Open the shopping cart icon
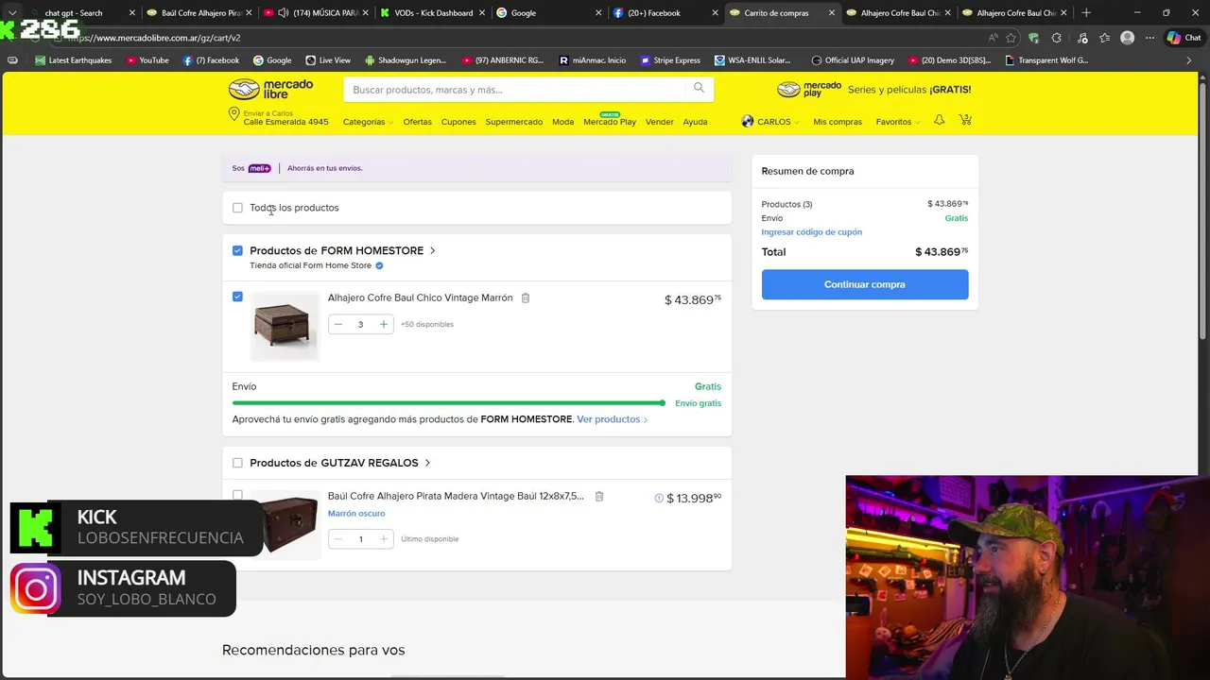 (x=965, y=120)
